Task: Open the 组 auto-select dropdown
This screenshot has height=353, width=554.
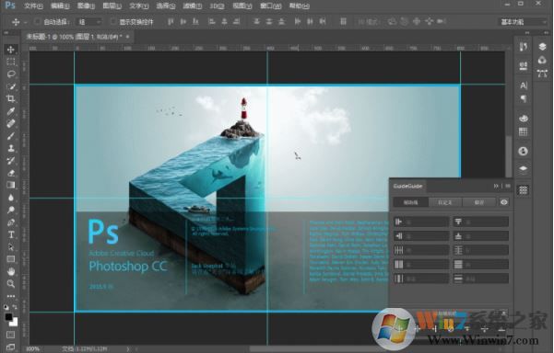Action: [x=89, y=22]
